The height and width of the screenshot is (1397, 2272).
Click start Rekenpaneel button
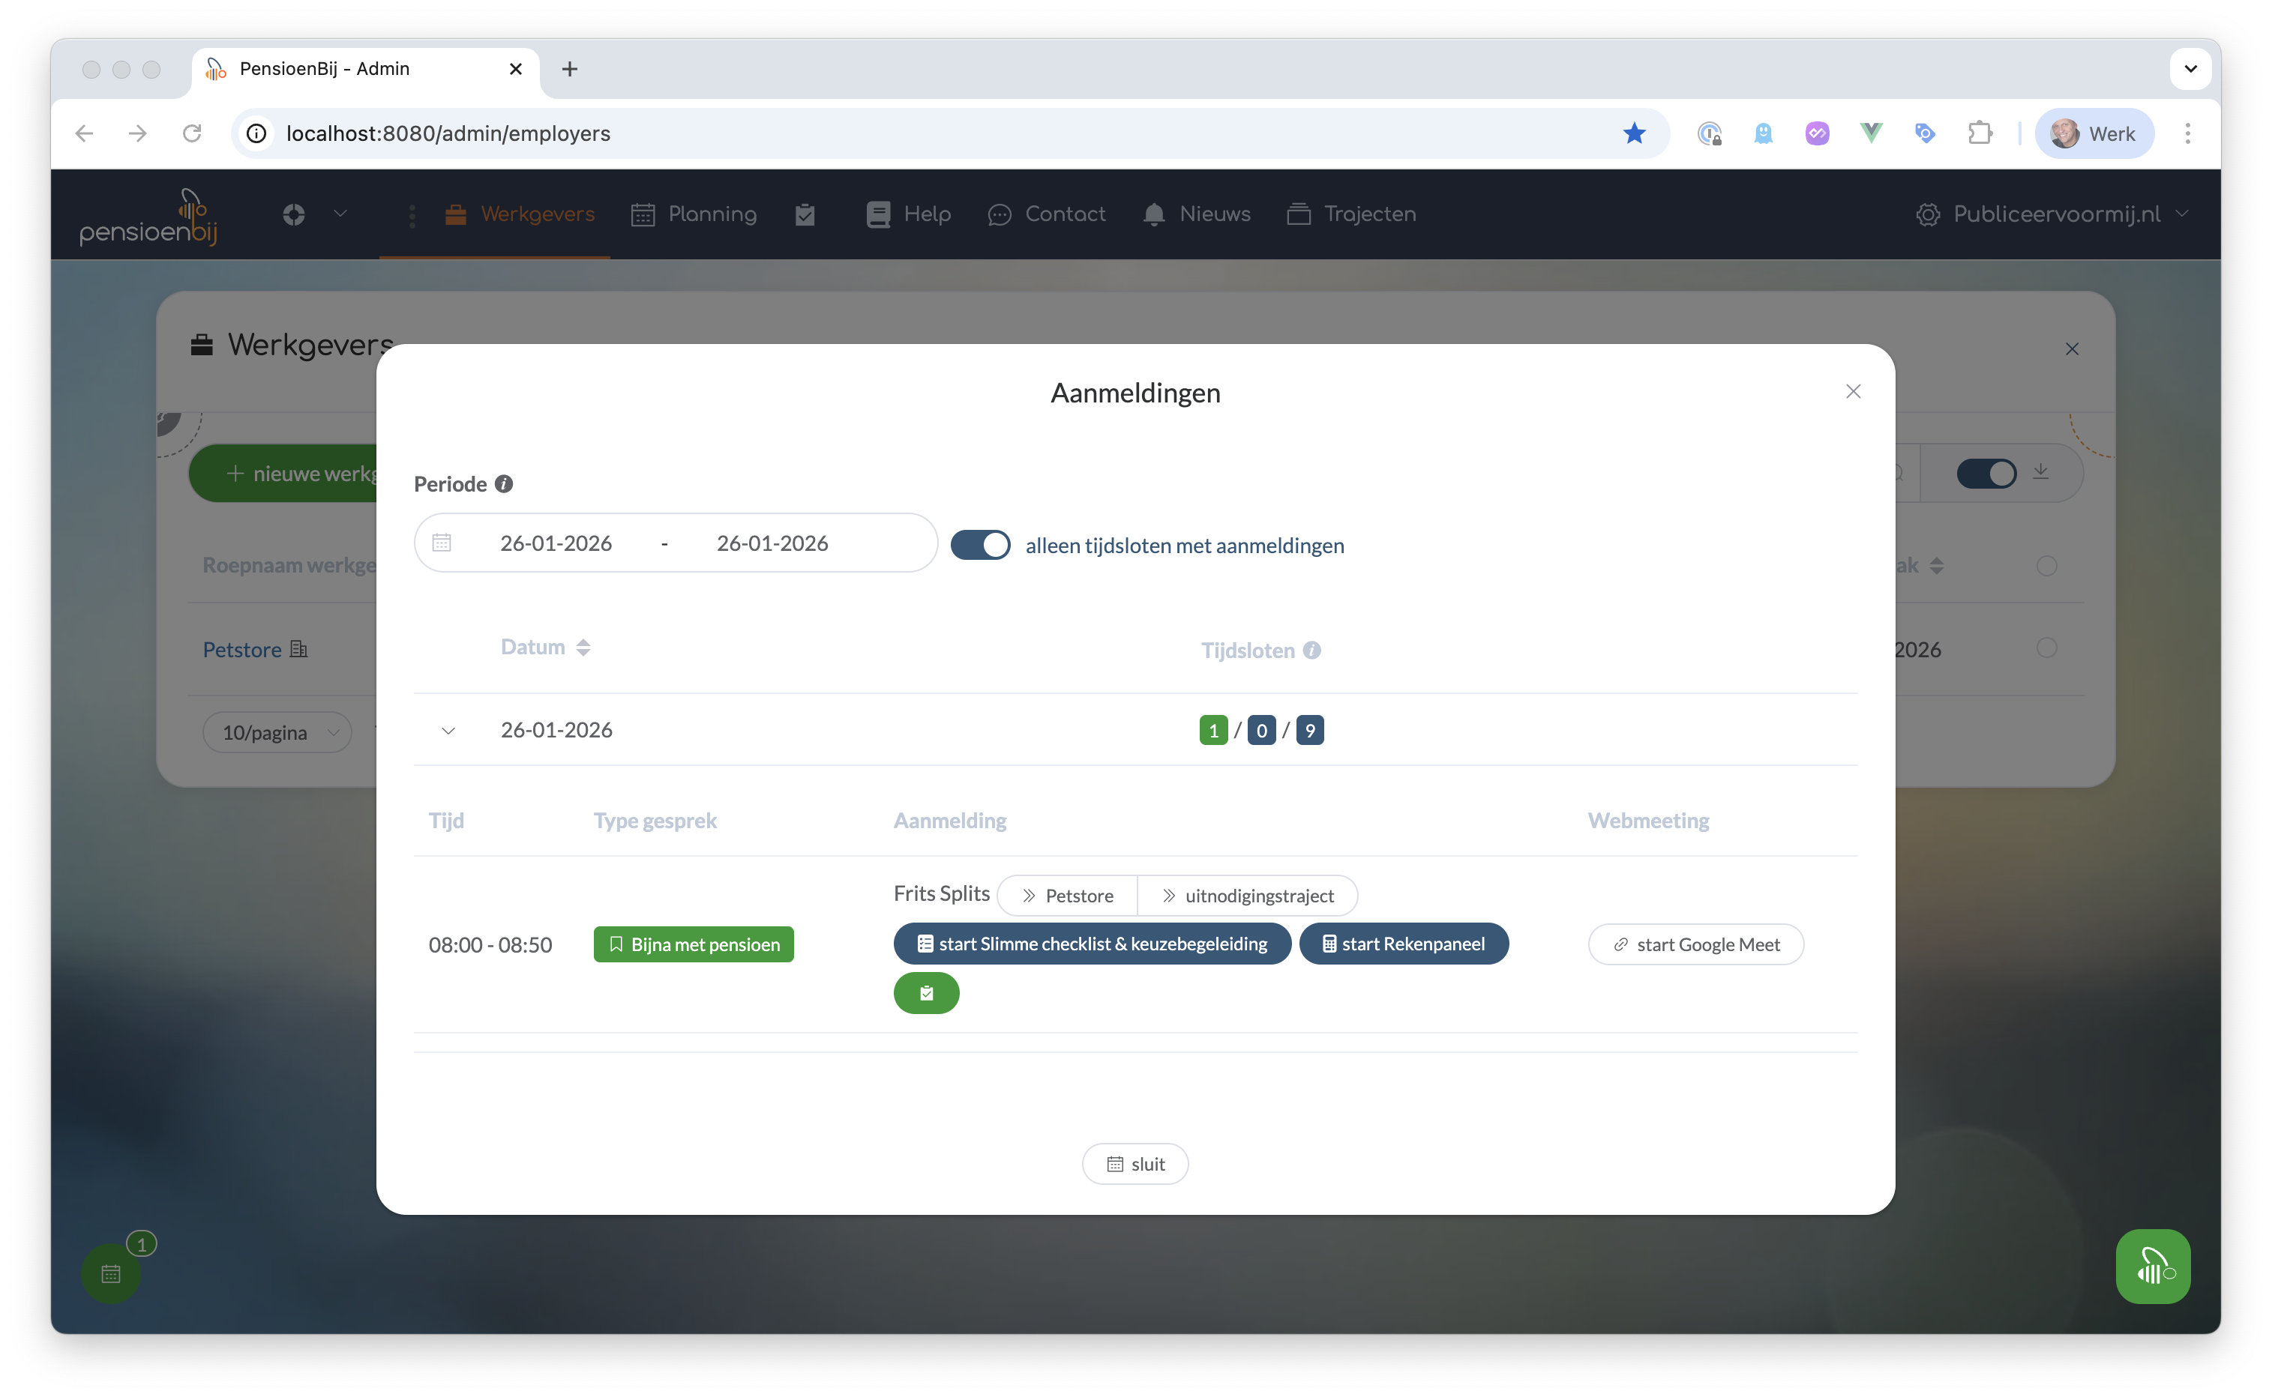(1403, 944)
